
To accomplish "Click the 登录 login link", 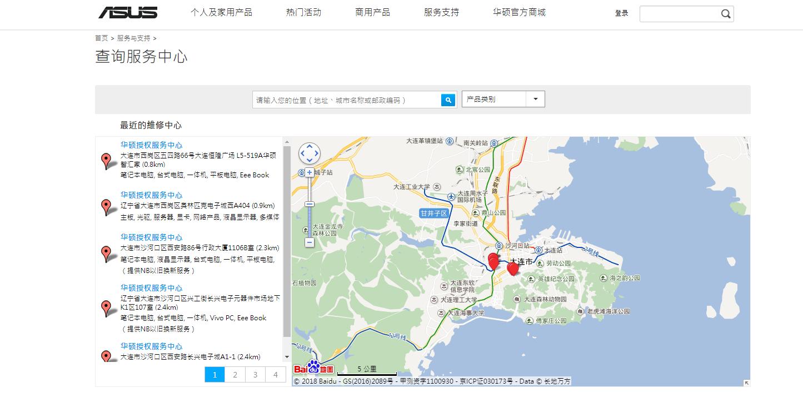I will [622, 13].
